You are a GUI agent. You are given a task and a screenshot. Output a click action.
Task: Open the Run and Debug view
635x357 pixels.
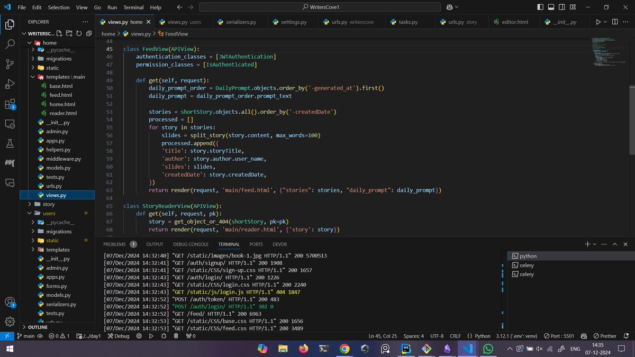[x=10, y=84]
